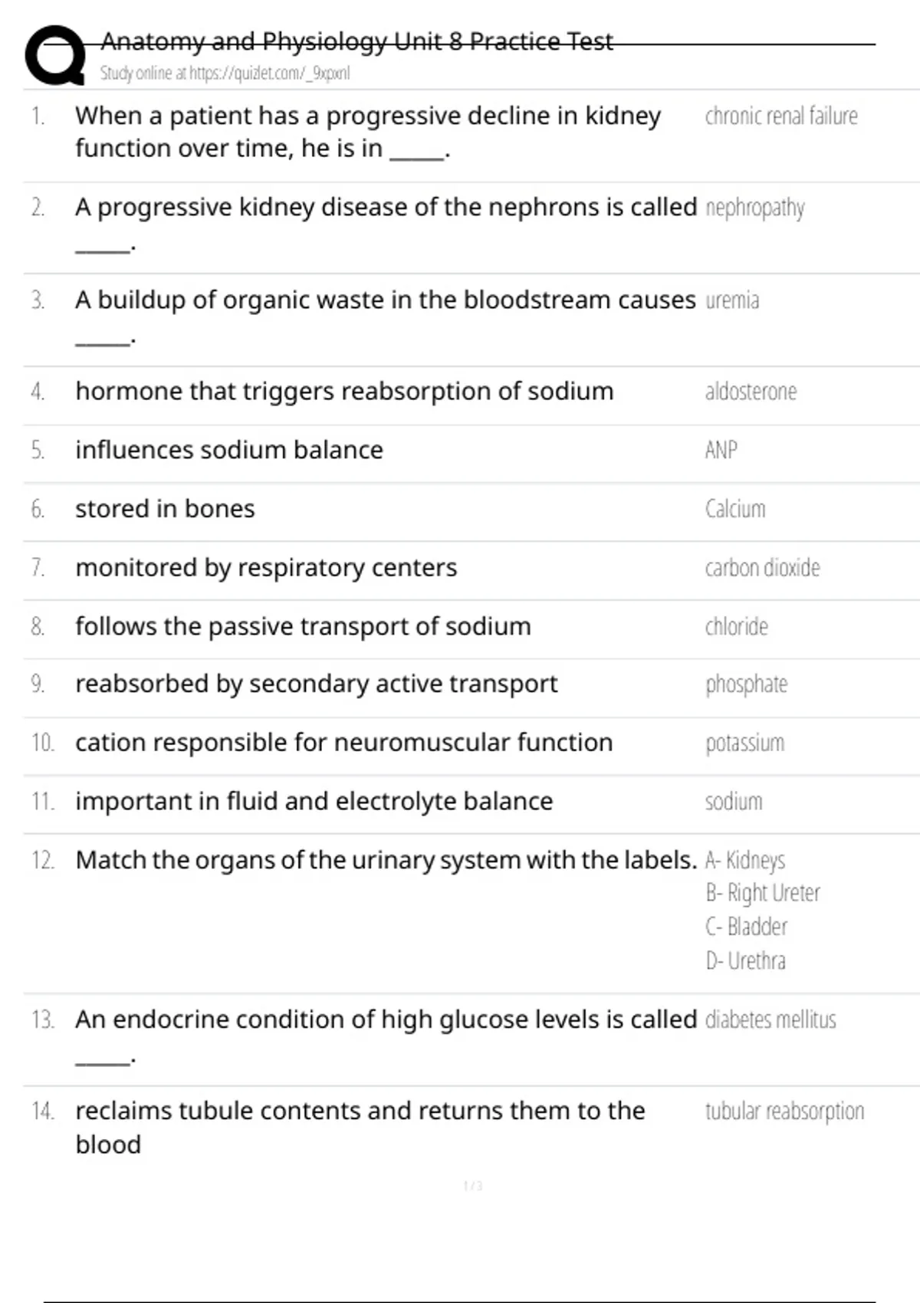Screen dimensions: 920x1303
Task: Open the quizlet.com study link
Action: tap(225, 74)
